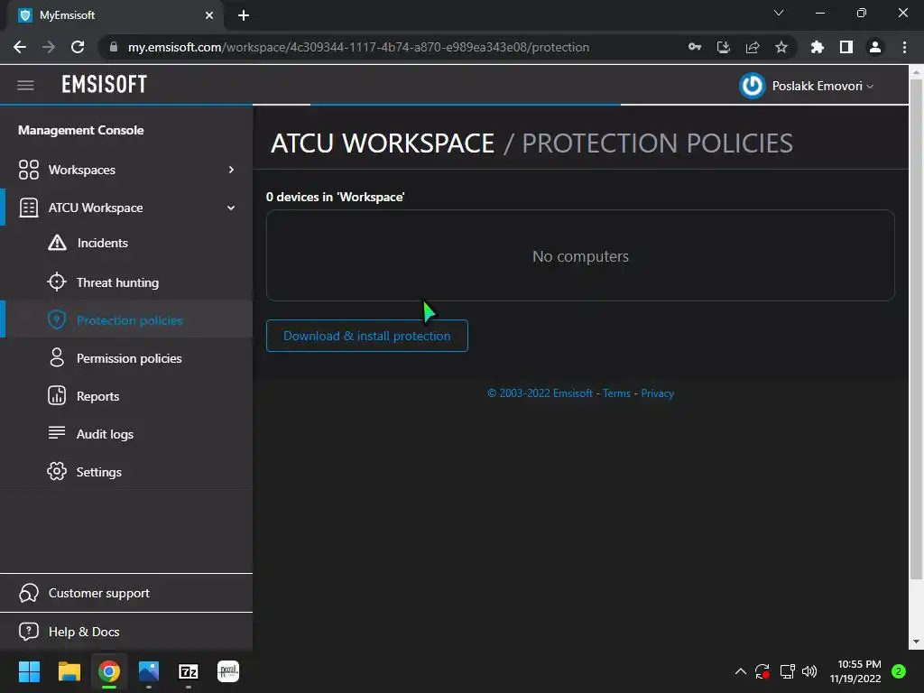Open the clock showing 10:55 PM
Viewport: 924px width, 693px height.
point(855,671)
